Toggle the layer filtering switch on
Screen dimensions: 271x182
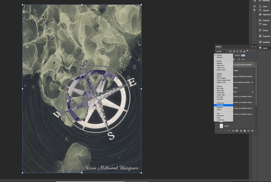click(x=248, y=51)
